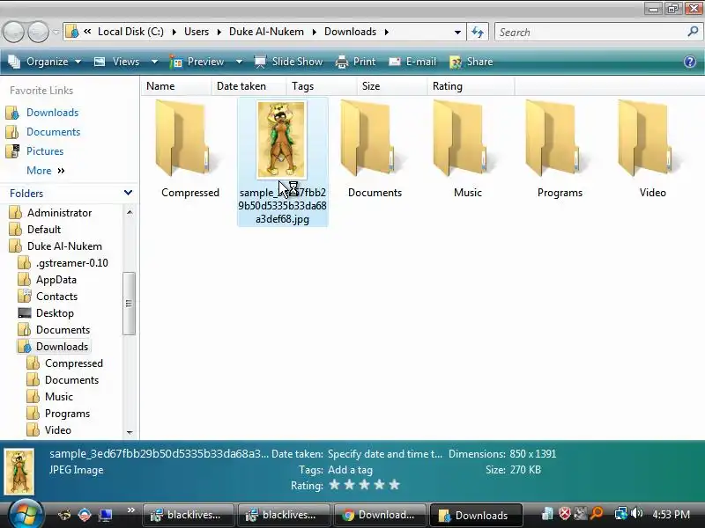Image resolution: width=705 pixels, height=528 pixels.
Task: Click the red security shield tray icon
Action: point(564,513)
